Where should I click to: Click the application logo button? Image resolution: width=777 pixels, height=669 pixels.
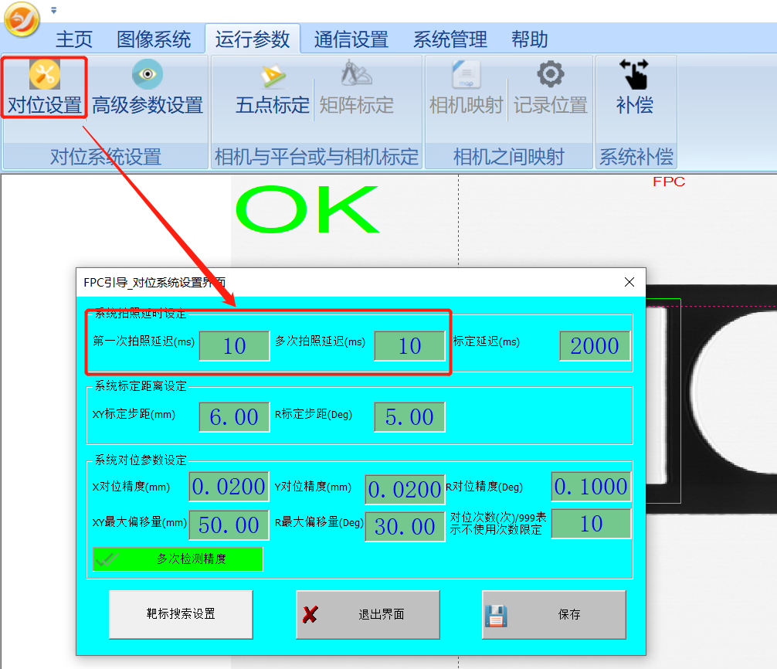pos(22,19)
